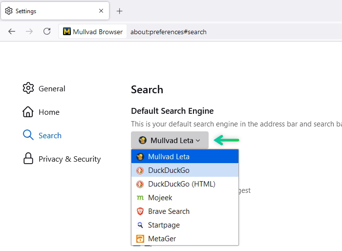Click the Search page heading
Viewport: 342px width, 251px height.
coord(147,90)
